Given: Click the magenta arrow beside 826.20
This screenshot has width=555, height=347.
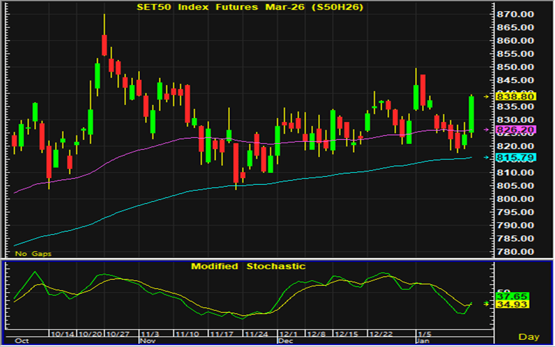Looking at the screenshot, I should coord(487,130).
